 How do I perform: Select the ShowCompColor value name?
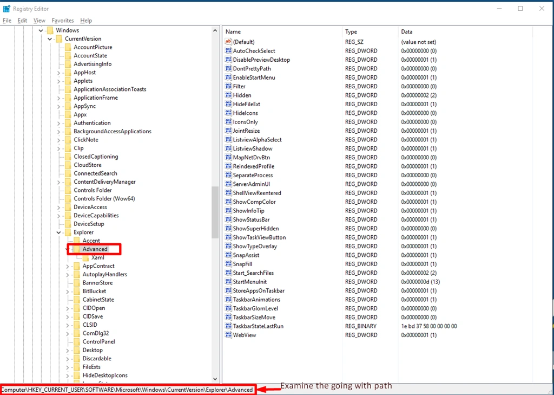tap(254, 202)
